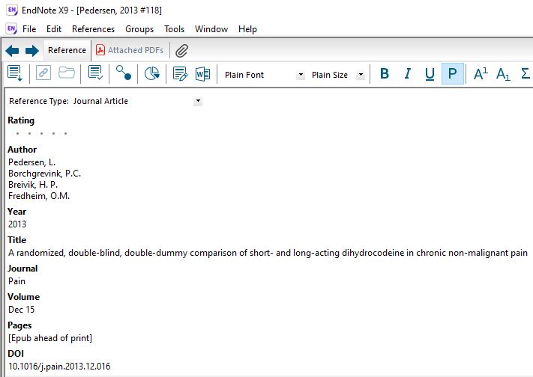Apply superscript formatting
533x377 pixels.
point(481,74)
